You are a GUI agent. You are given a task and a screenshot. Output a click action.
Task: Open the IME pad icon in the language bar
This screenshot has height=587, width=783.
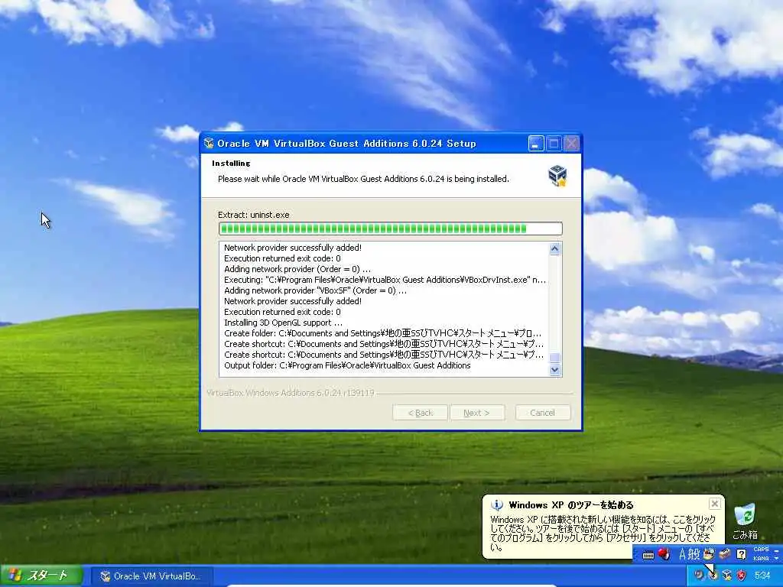click(709, 553)
